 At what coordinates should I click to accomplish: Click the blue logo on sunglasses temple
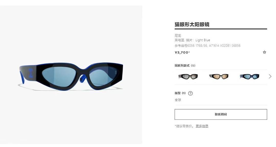pos(31,73)
